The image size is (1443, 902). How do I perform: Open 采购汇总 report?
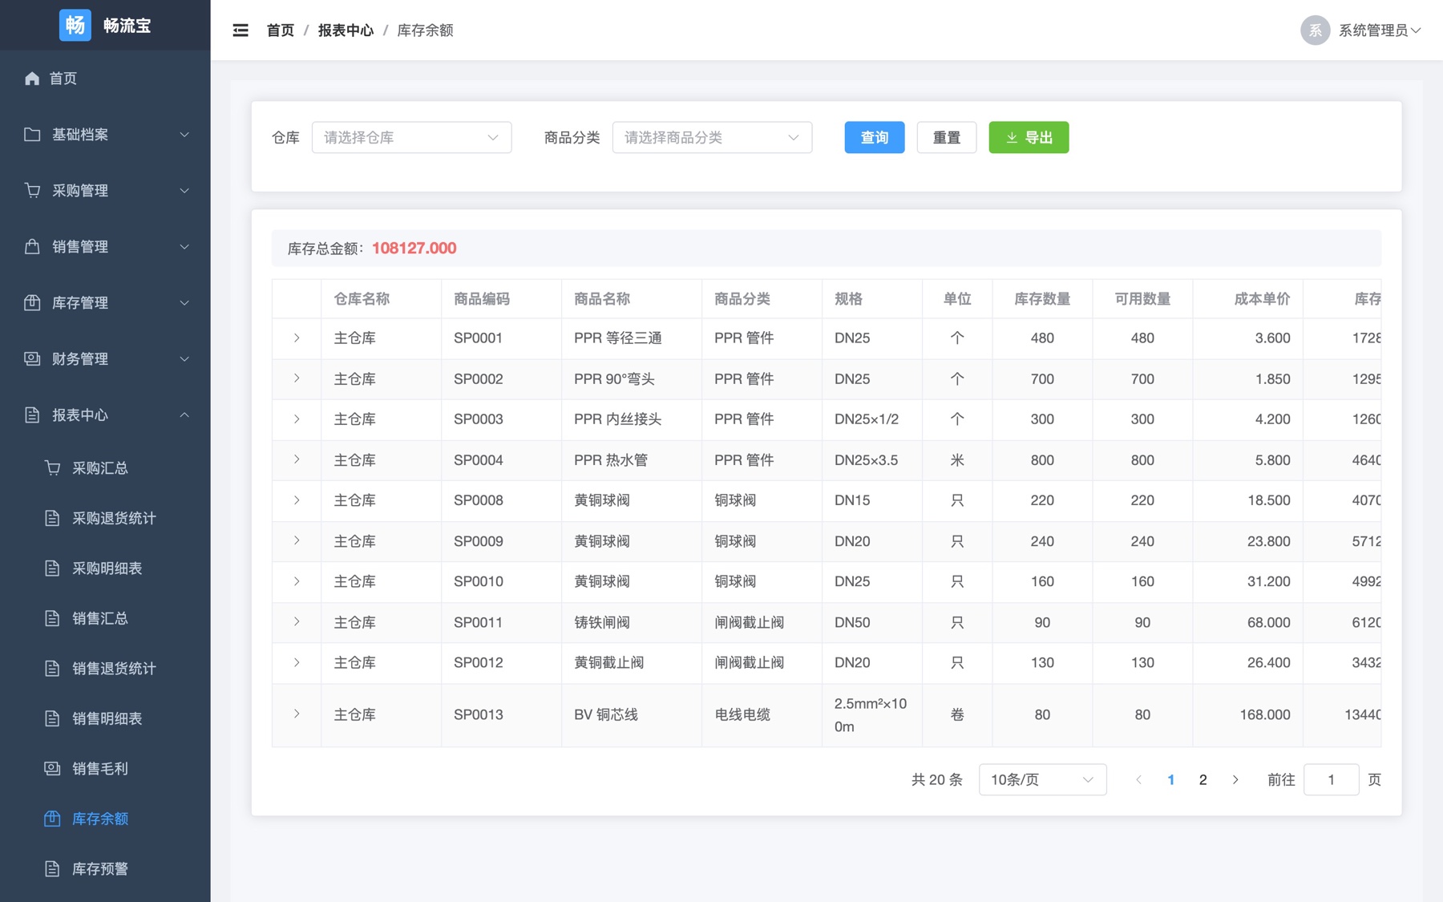pos(105,468)
